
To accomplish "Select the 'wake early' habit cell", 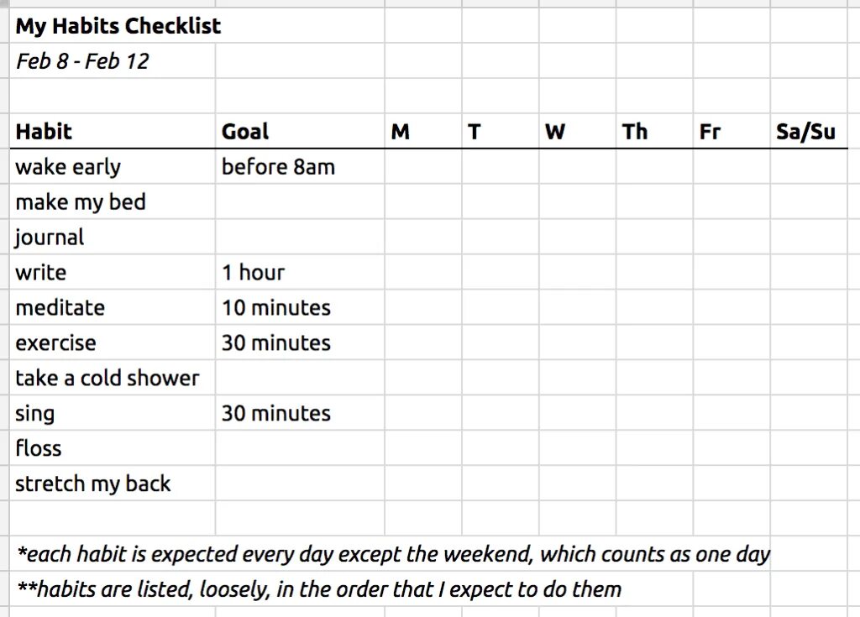I will (x=113, y=166).
